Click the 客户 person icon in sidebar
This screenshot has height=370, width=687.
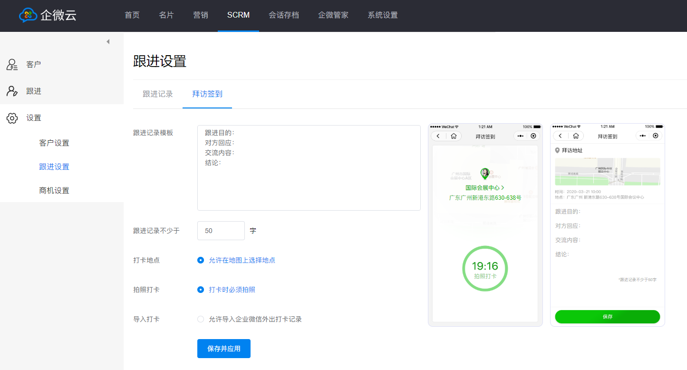point(12,65)
